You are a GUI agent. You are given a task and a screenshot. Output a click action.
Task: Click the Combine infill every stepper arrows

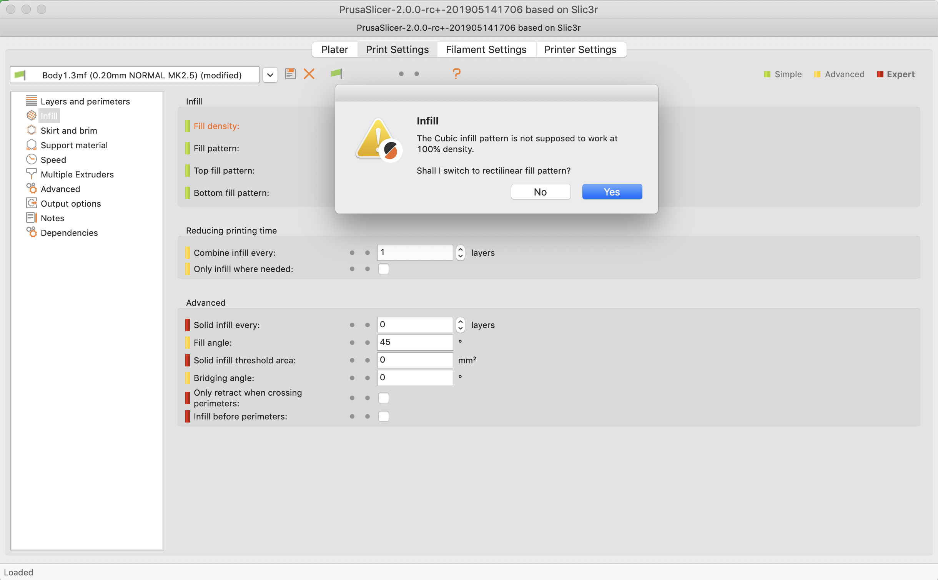click(x=460, y=253)
